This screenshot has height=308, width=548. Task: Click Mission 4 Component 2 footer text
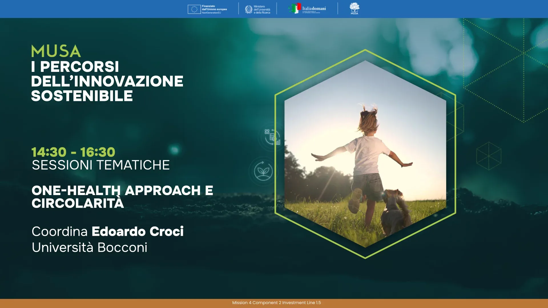click(276, 303)
